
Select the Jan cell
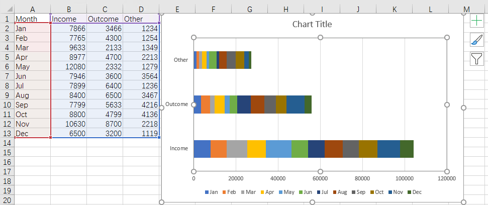32,29
